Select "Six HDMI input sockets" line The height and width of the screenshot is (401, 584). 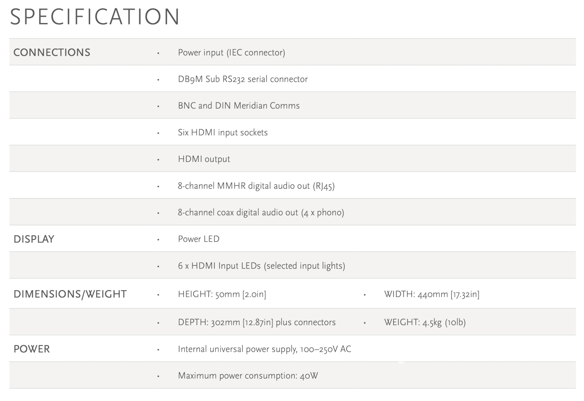(223, 132)
